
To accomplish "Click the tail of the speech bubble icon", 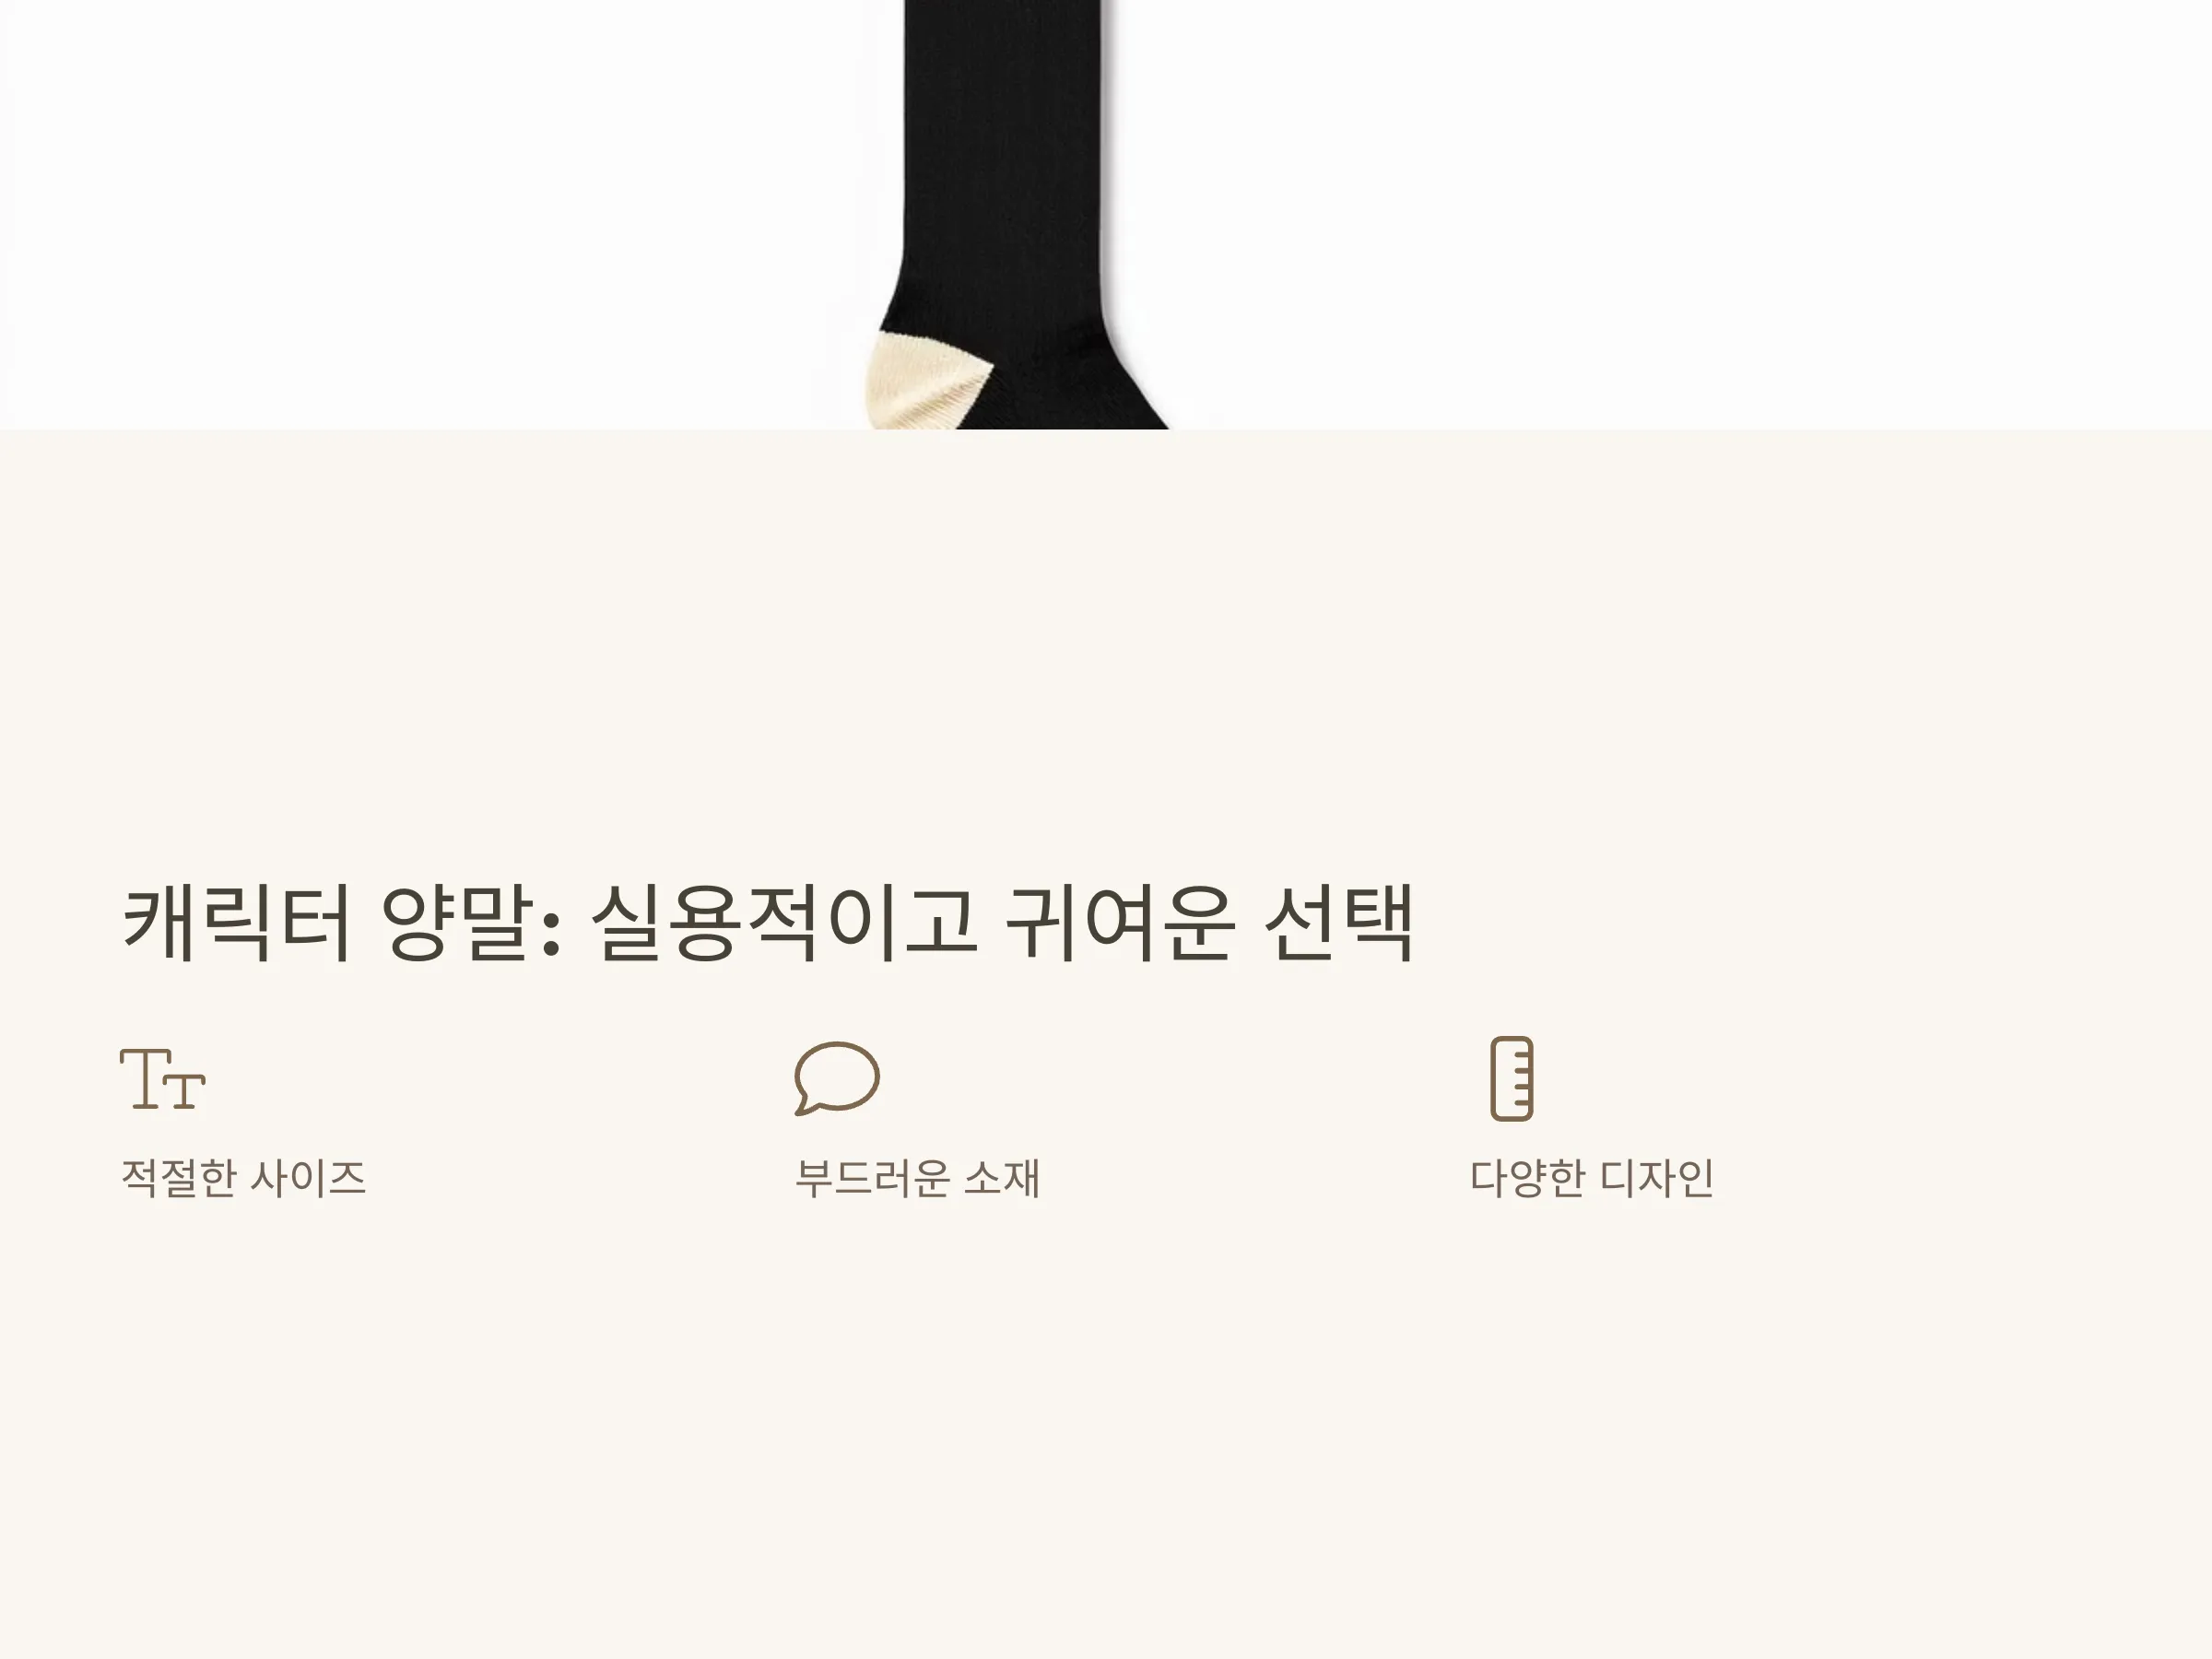I will (805, 1106).
